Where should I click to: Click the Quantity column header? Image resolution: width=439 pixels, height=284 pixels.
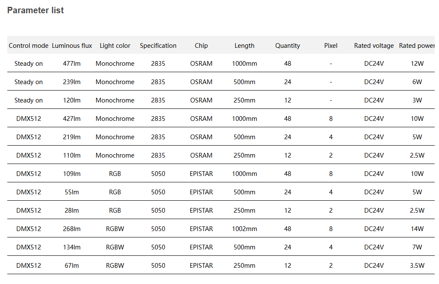[x=288, y=46]
